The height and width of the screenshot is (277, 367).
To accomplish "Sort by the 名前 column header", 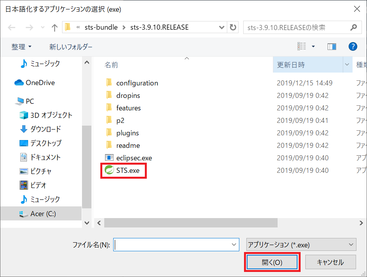I will [x=111, y=65].
